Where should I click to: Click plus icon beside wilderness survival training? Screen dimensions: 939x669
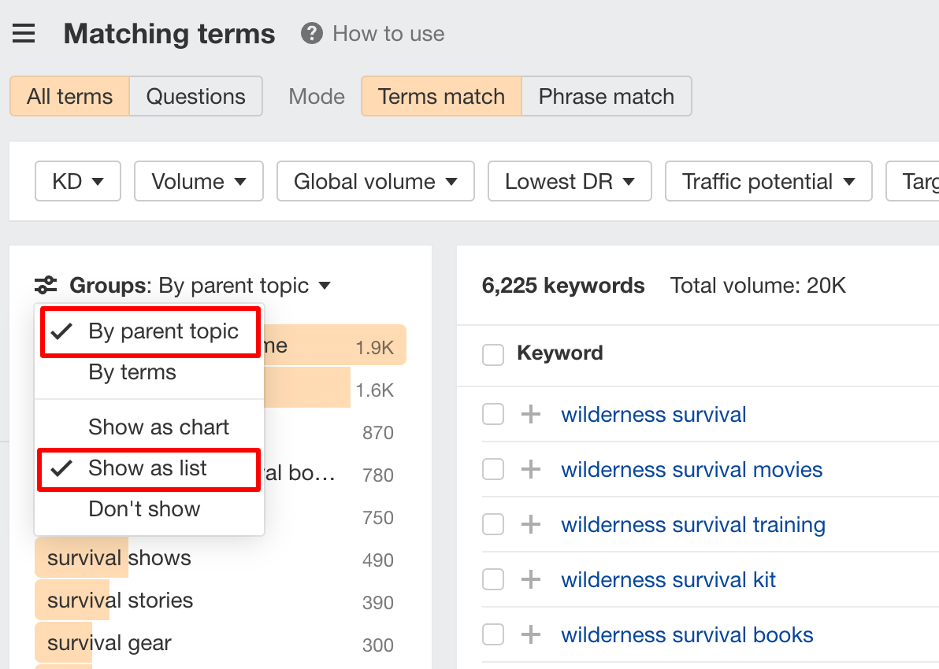tap(531, 525)
